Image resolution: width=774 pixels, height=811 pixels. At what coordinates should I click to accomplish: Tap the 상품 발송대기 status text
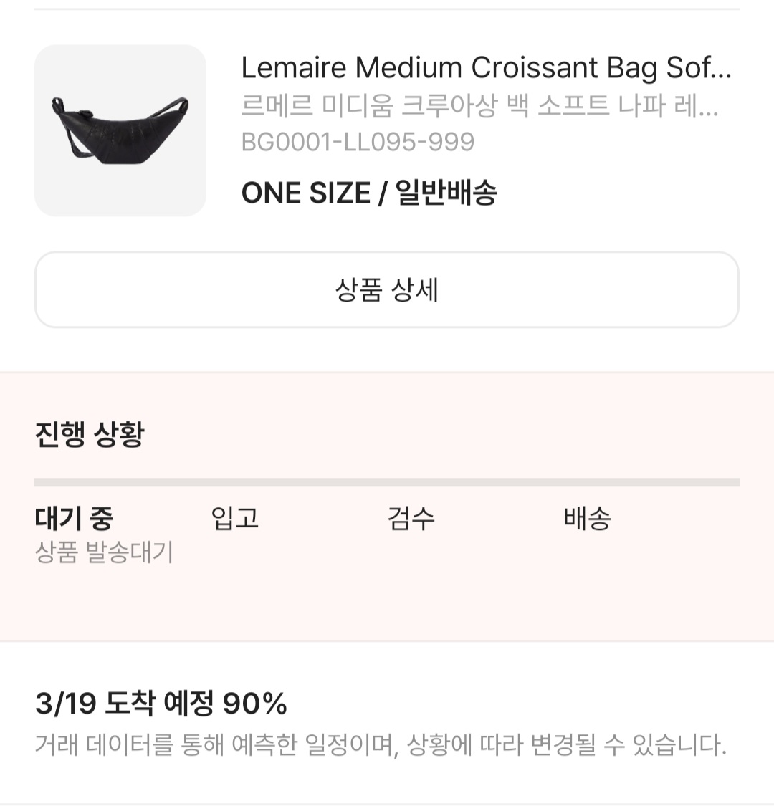coord(104,552)
